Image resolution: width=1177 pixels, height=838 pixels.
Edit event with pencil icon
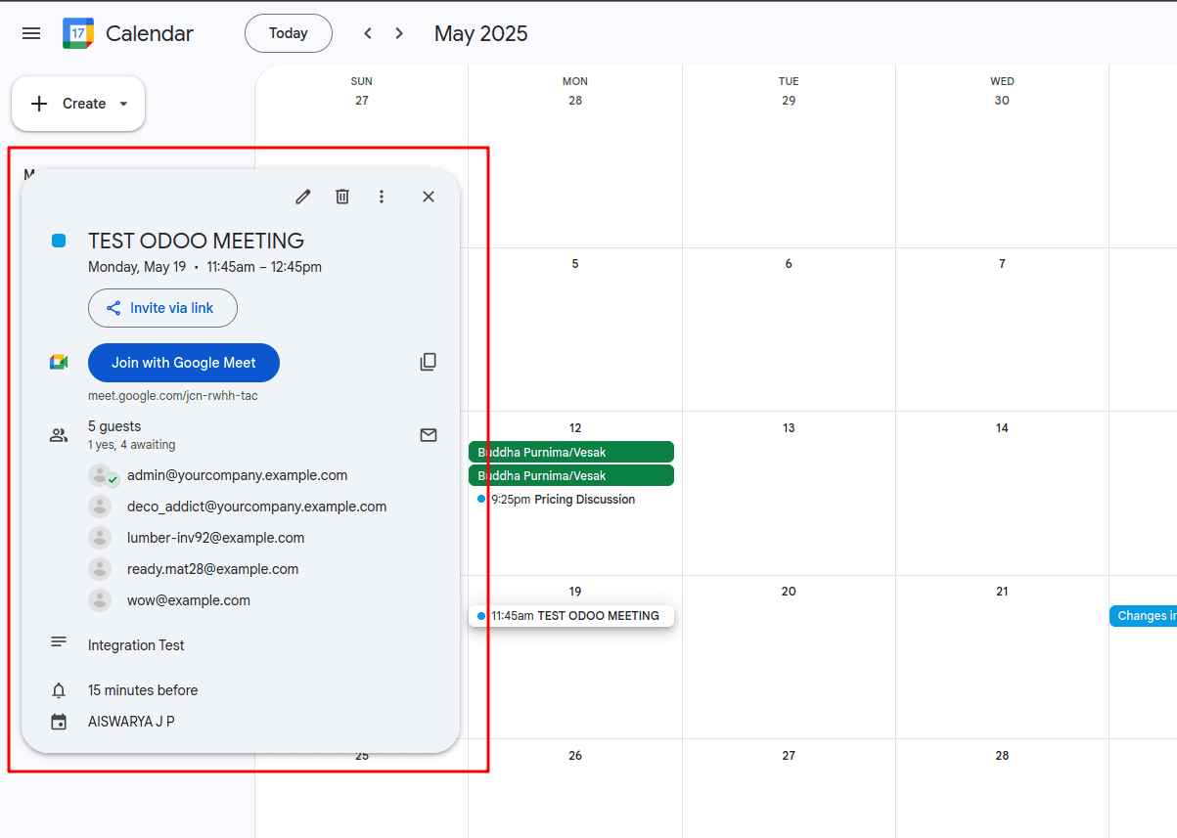pyautogui.click(x=303, y=197)
